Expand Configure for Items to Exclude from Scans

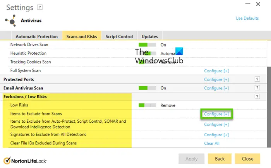tap(216, 114)
